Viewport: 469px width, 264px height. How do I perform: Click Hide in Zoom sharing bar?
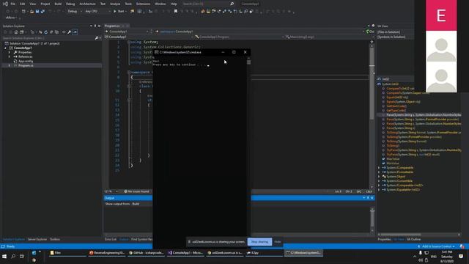click(278, 242)
